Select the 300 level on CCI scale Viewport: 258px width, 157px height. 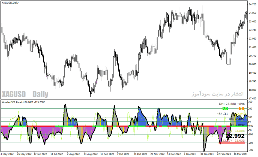pos(250,102)
